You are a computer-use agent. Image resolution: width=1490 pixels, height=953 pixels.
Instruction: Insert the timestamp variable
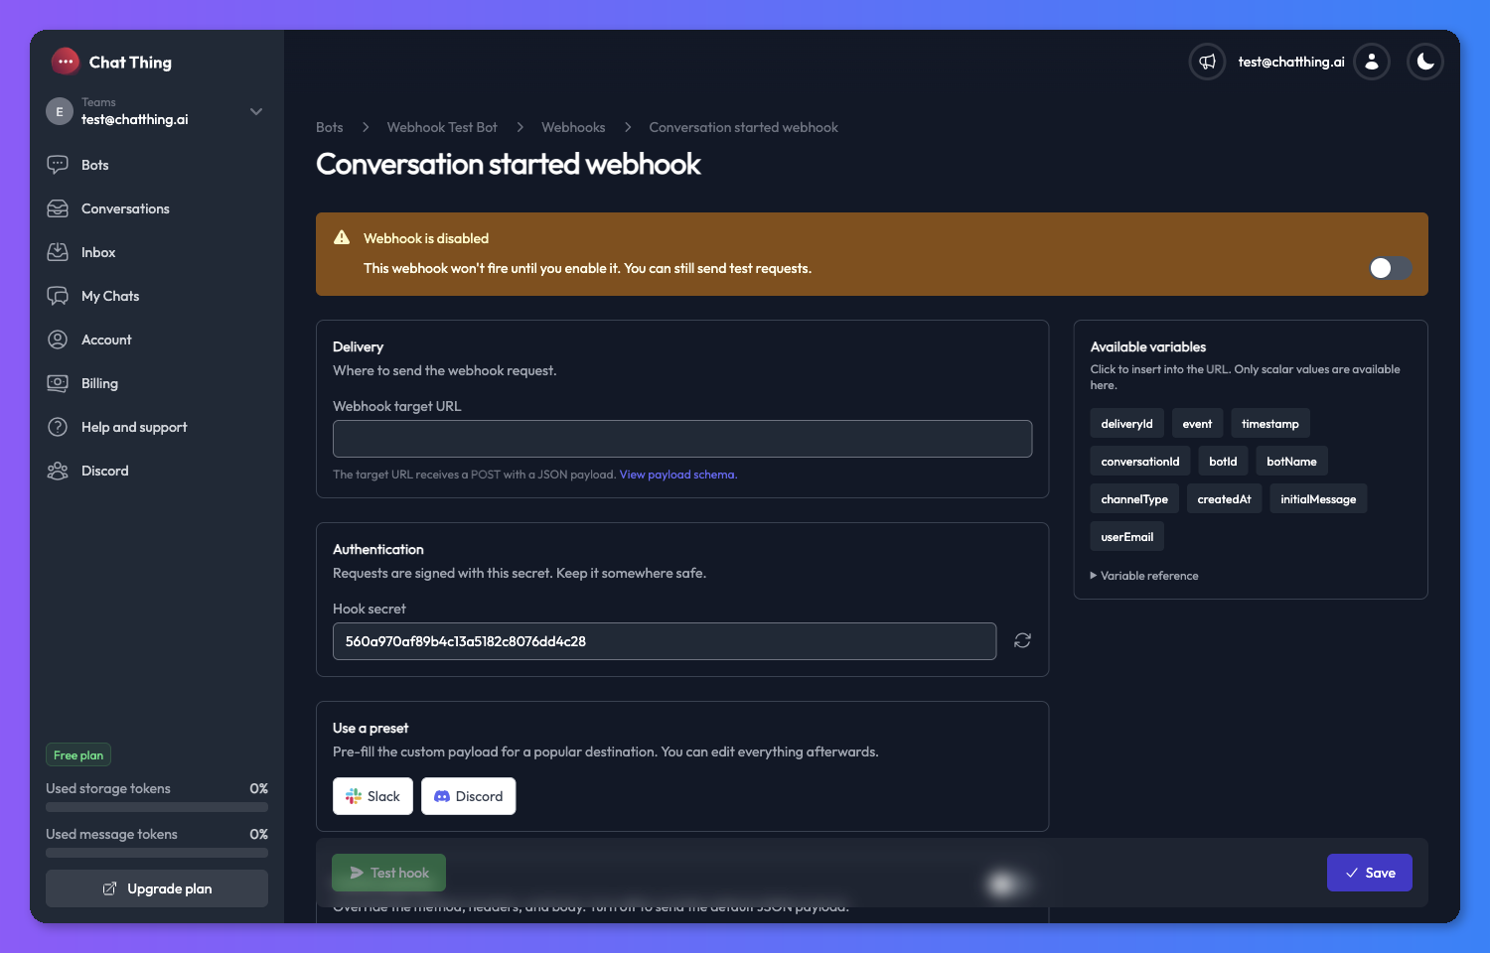coord(1270,424)
